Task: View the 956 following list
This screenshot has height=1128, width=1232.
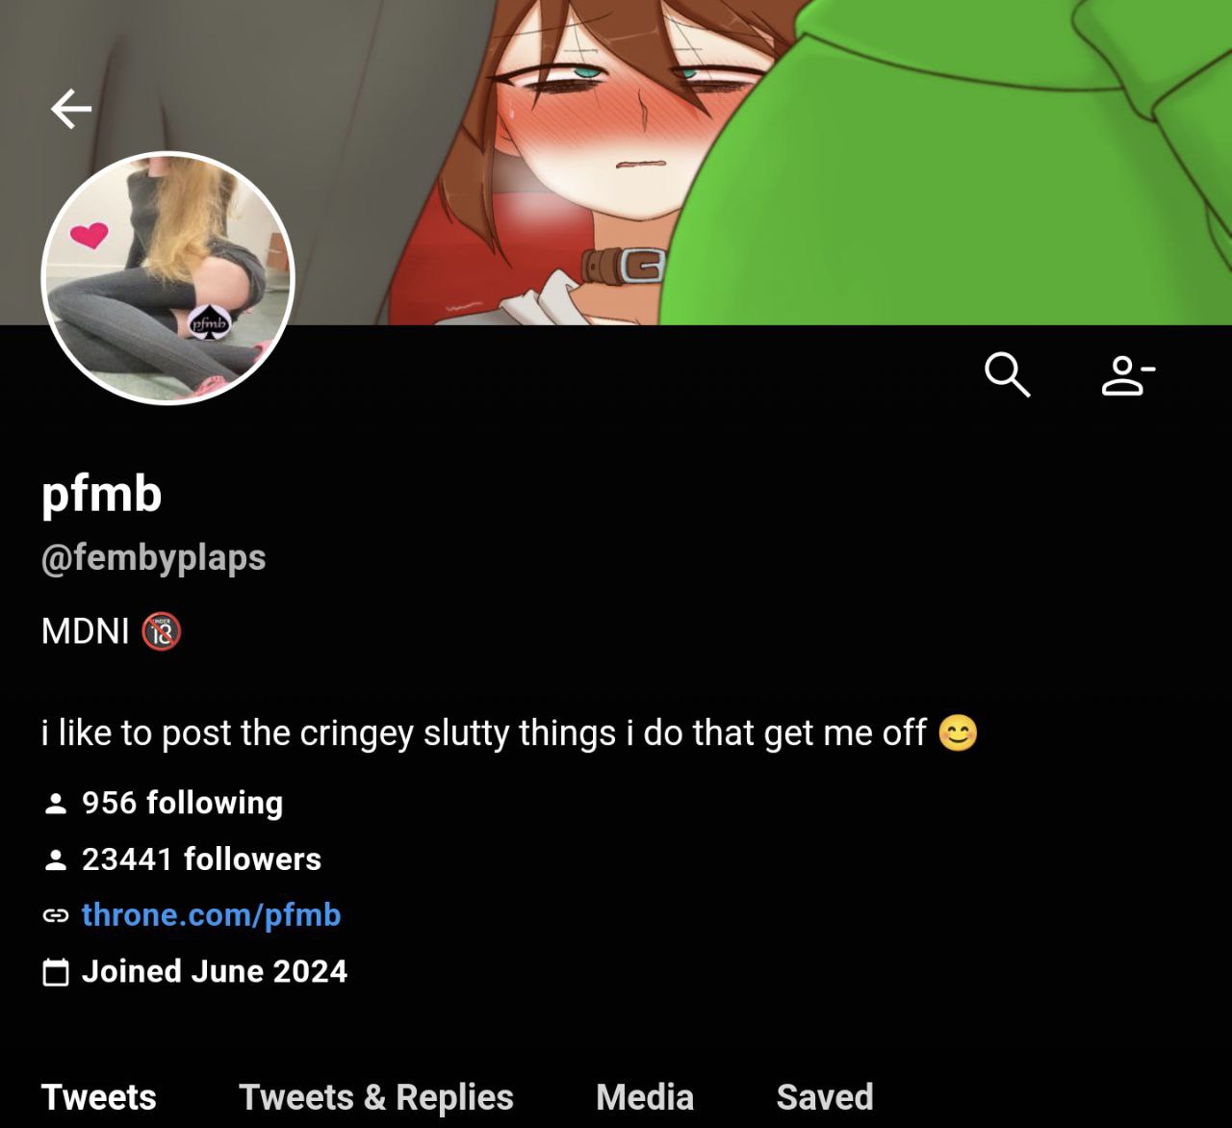Action: [x=183, y=804]
